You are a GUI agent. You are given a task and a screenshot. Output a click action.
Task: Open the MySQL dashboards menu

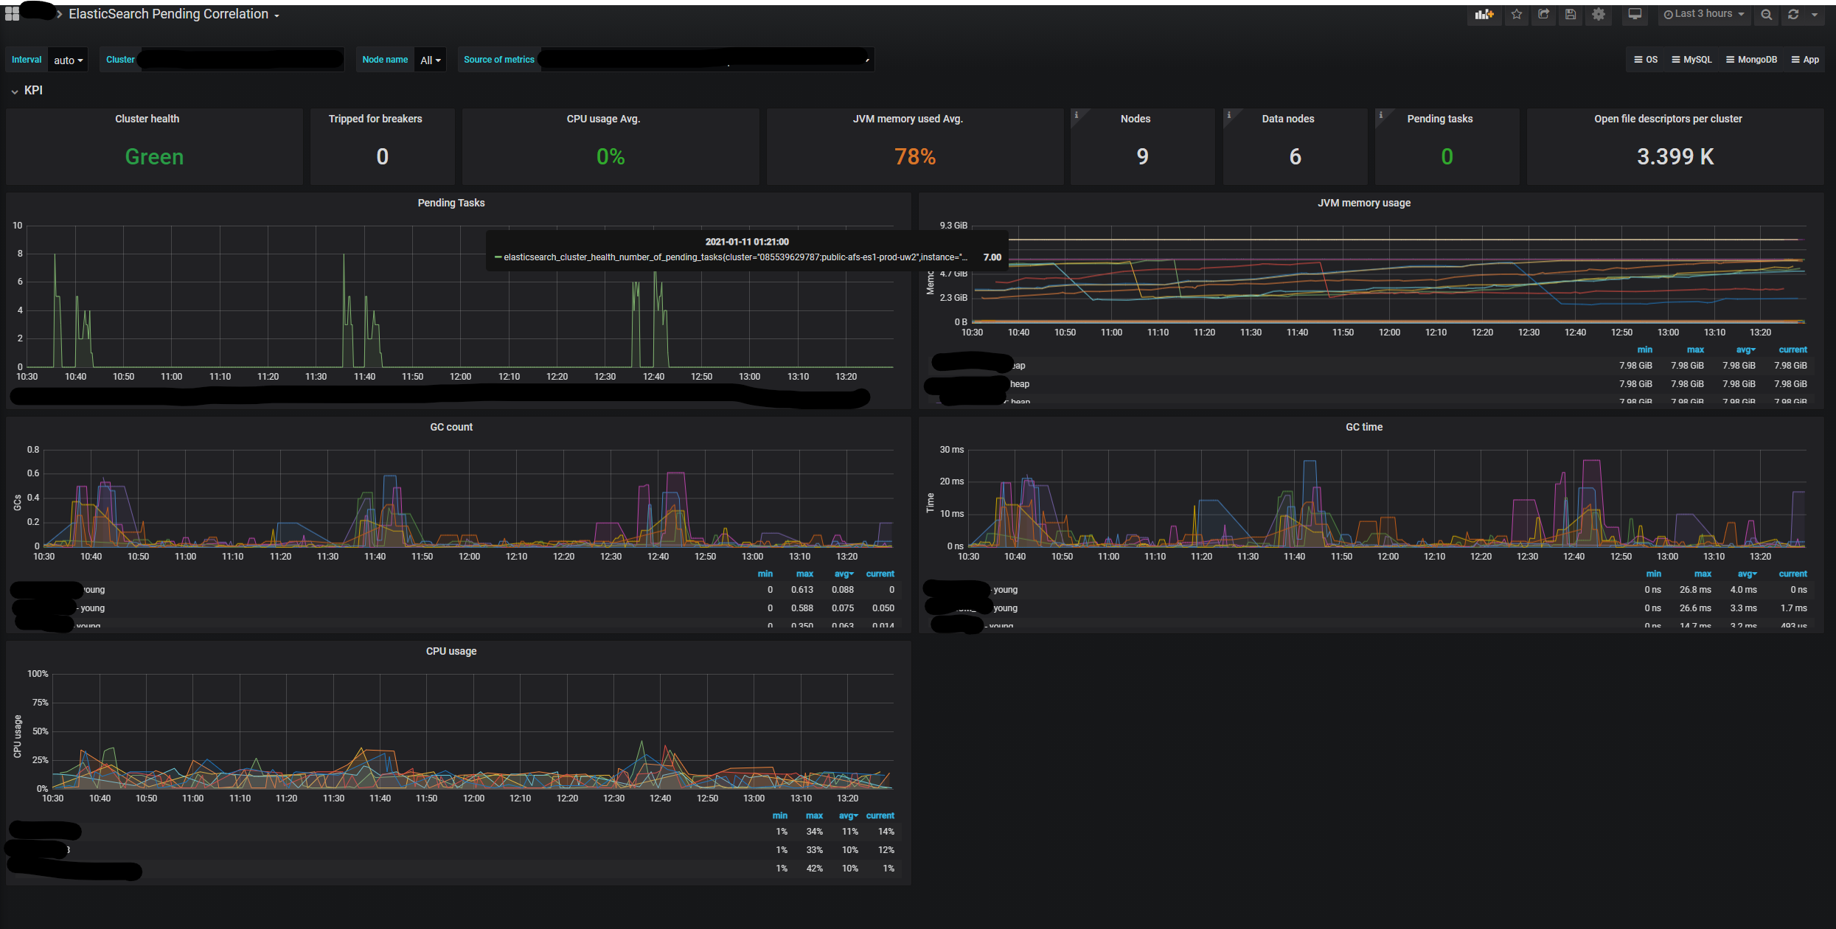click(x=1691, y=60)
